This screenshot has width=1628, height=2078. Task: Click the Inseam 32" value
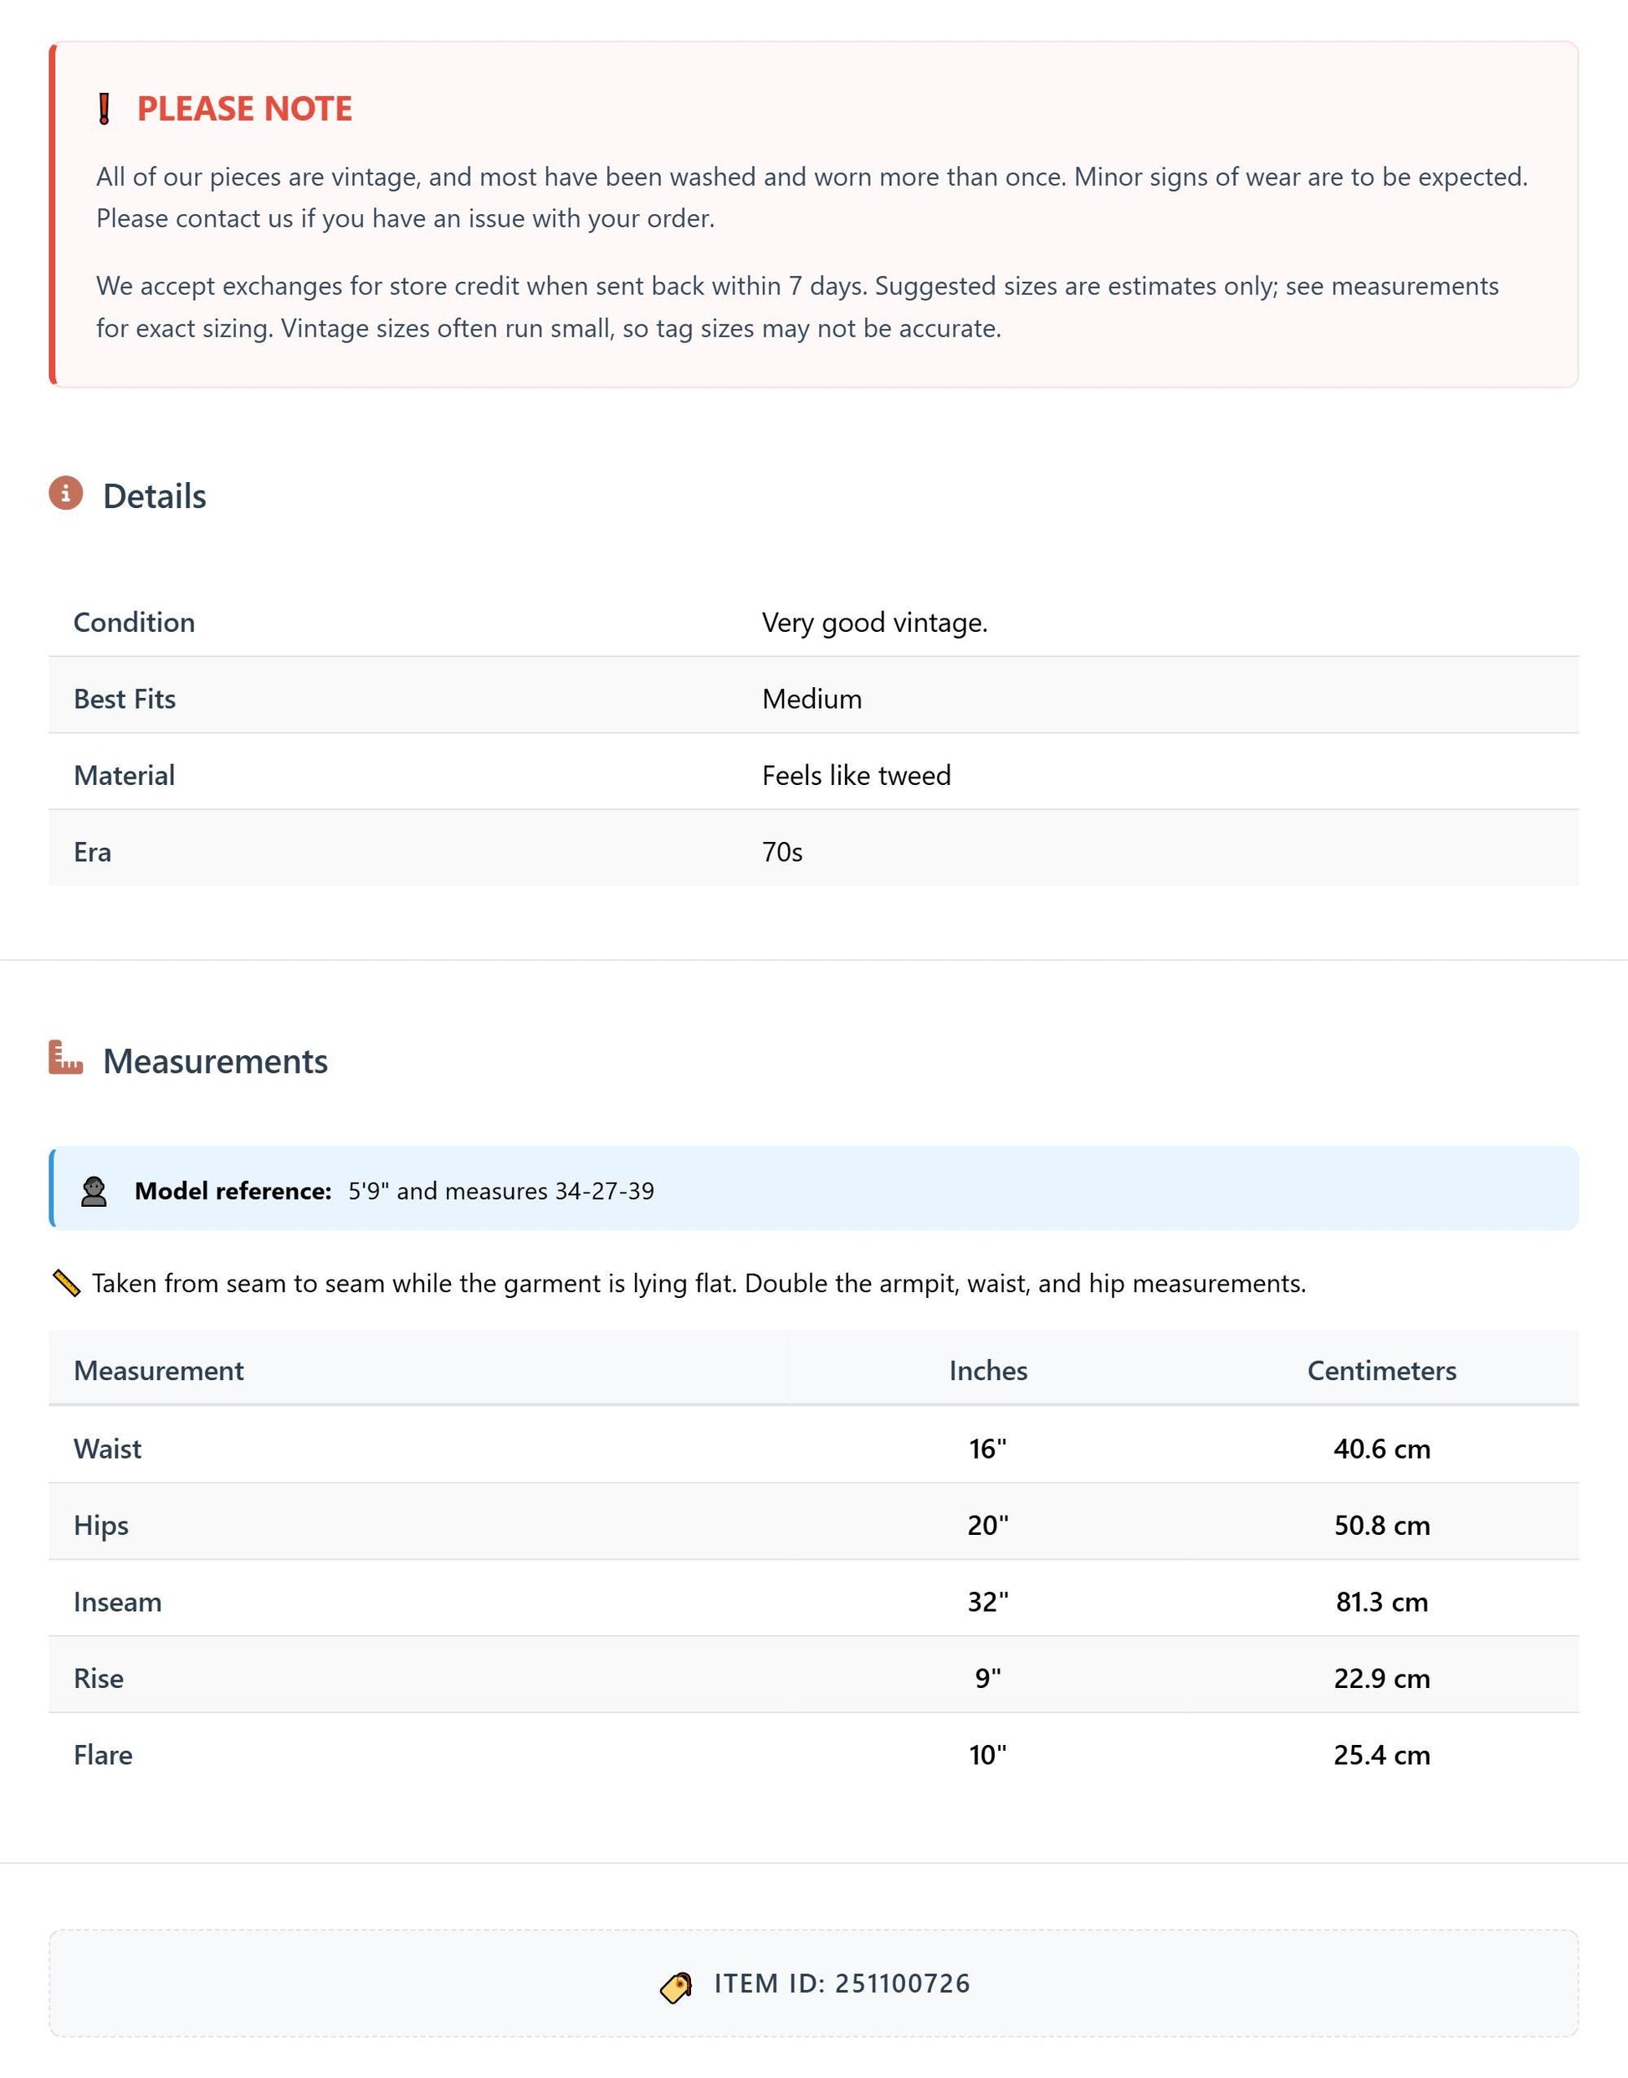click(x=989, y=1601)
